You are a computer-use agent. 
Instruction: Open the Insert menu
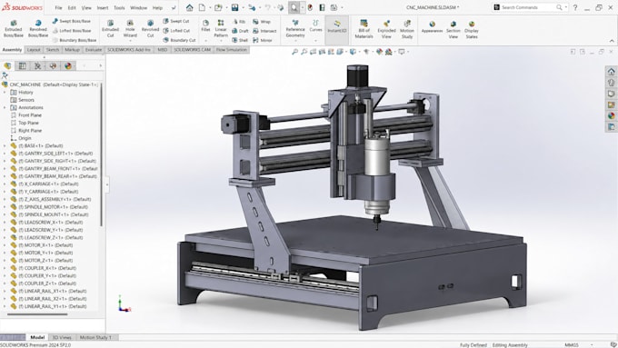point(103,7)
